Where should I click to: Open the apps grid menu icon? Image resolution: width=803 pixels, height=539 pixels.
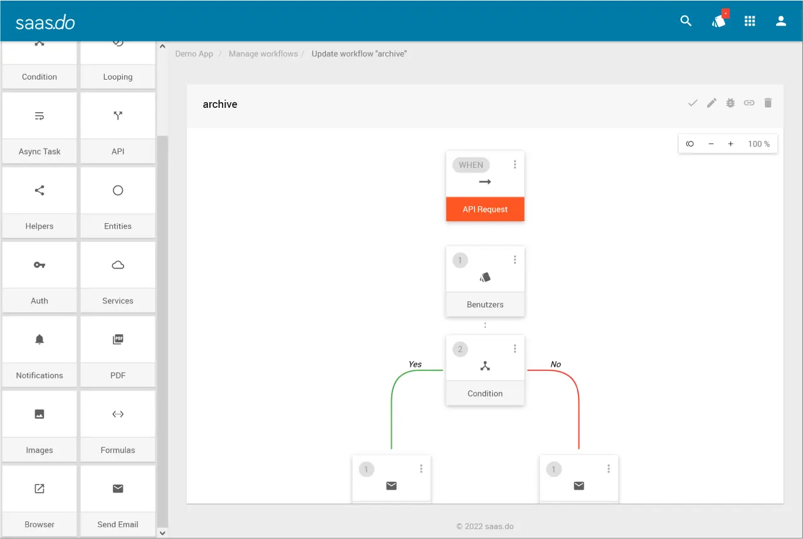tap(750, 21)
